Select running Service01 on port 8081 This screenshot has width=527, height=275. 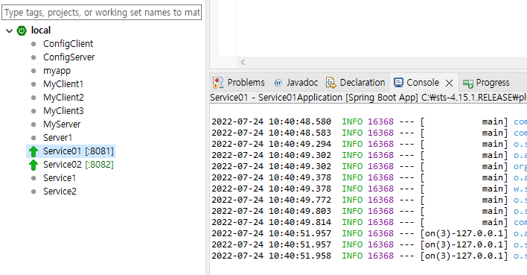pyautogui.click(x=71, y=151)
